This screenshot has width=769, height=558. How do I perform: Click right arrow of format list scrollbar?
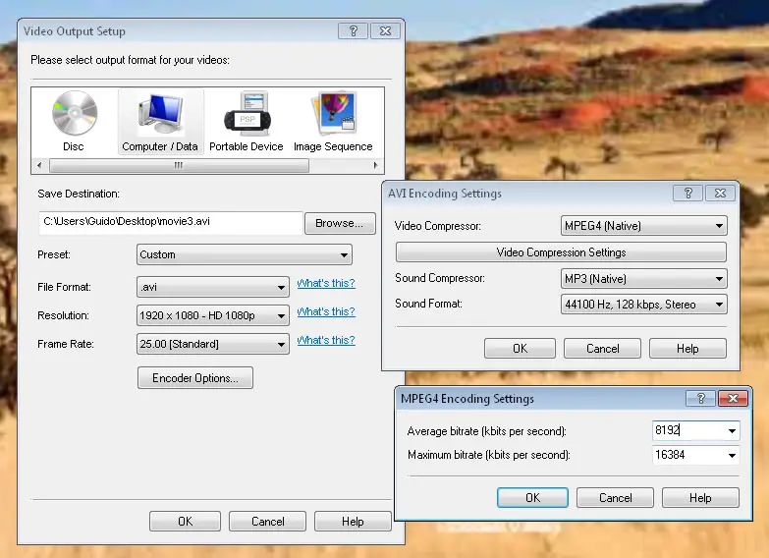click(x=376, y=165)
